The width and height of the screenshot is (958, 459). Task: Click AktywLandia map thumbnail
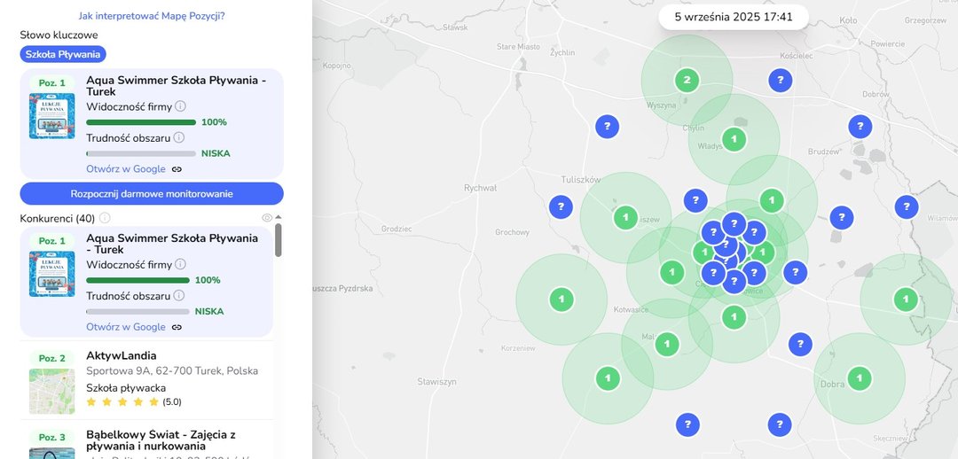(x=51, y=391)
